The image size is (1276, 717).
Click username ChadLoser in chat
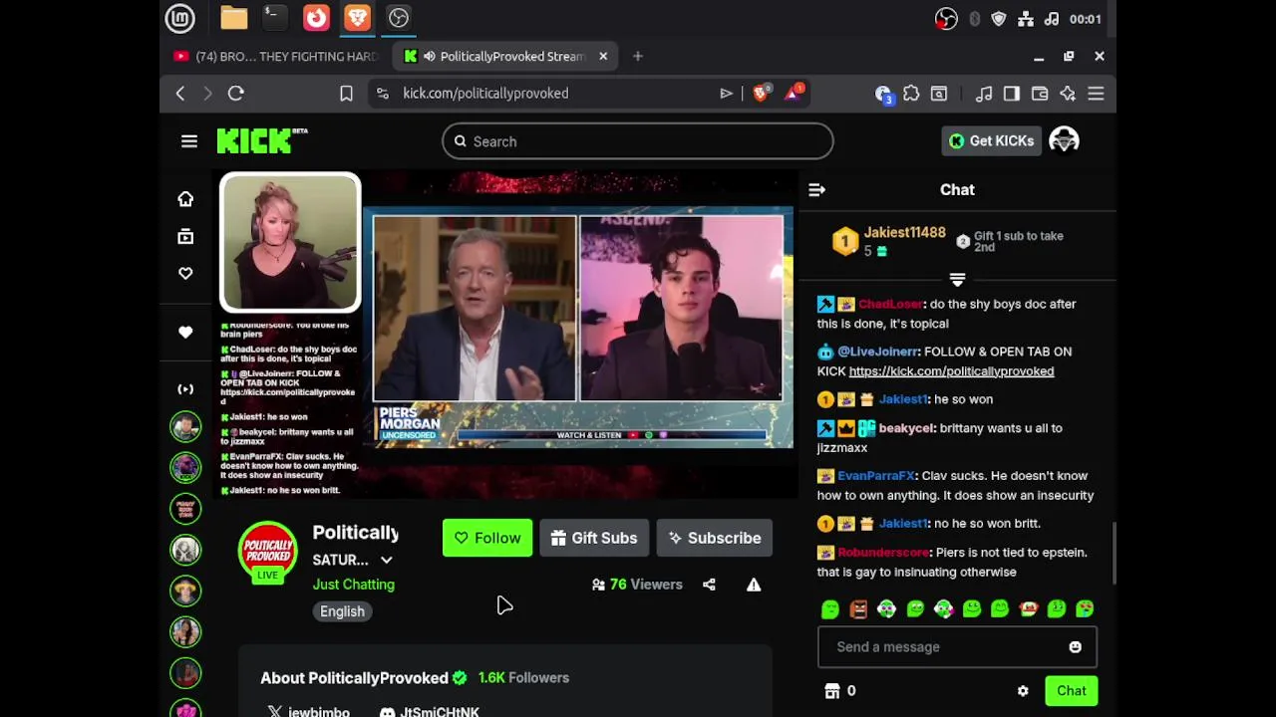890,304
